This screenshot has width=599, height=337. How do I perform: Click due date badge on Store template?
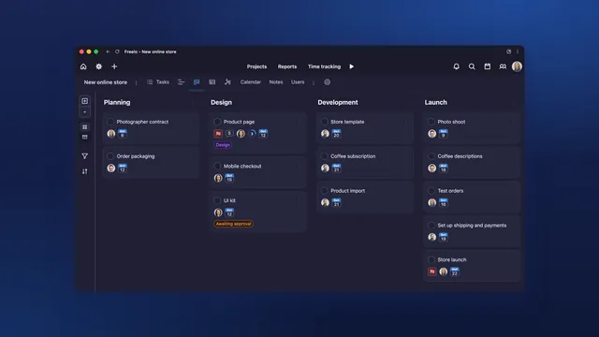336,133
